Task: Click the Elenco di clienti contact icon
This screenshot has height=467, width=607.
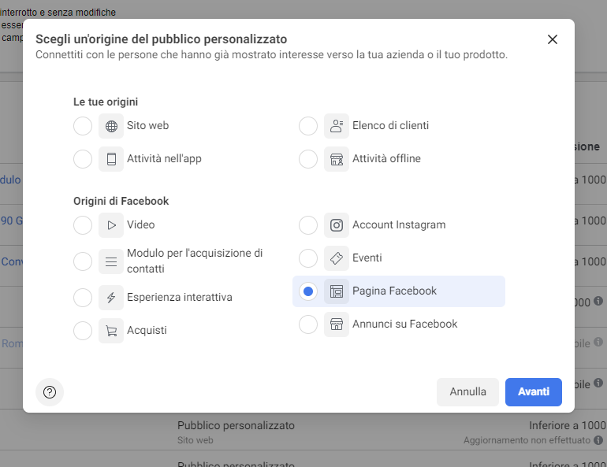Action: (337, 126)
